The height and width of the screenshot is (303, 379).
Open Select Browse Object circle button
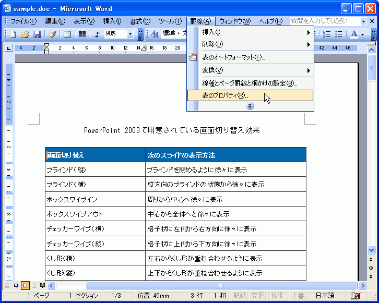click(371, 268)
